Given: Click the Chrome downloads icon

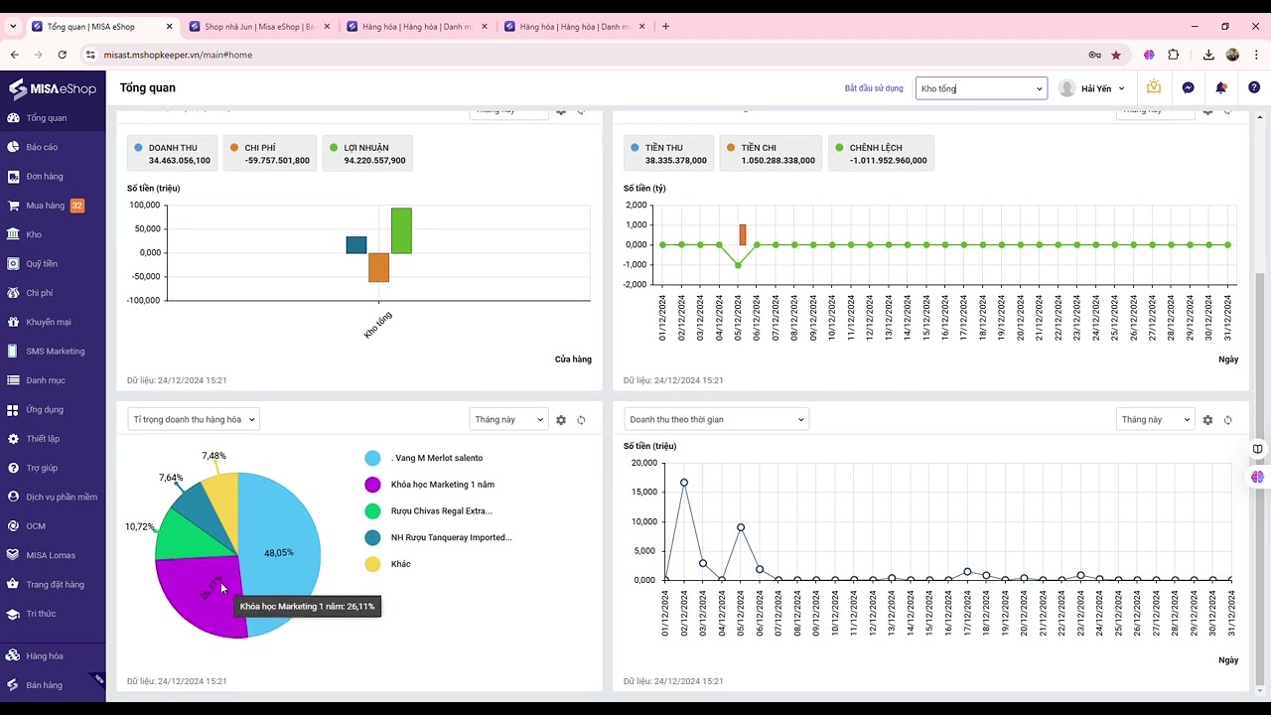Looking at the screenshot, I should 1208,55.
